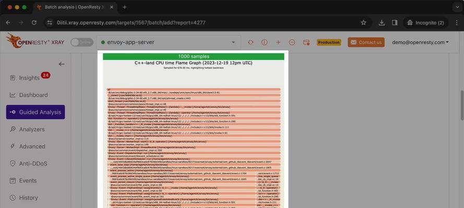Open browser downloads icon
Image resolution: width=464 pixels, height=208 pixels.
click(x=382, y=23)
